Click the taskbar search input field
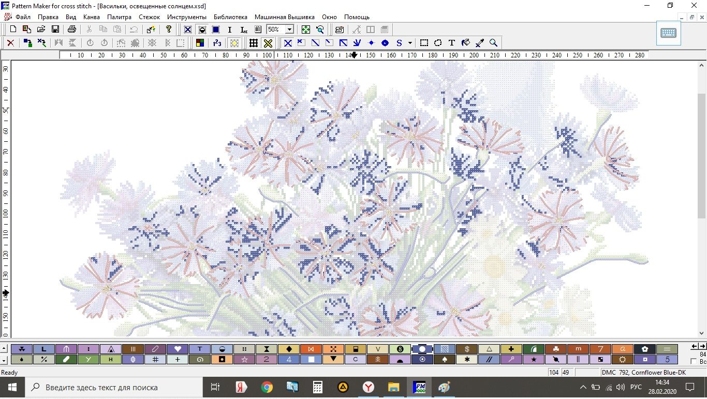This screenshot has height=399, width=707. [x=114, y=387]
